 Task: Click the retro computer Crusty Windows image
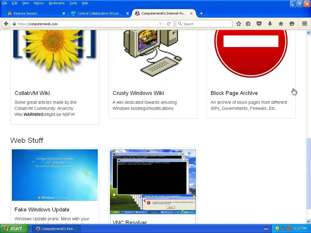(153, 53)
